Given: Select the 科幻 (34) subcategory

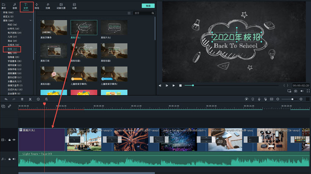Looking at the screenshot, I should 12,25.
